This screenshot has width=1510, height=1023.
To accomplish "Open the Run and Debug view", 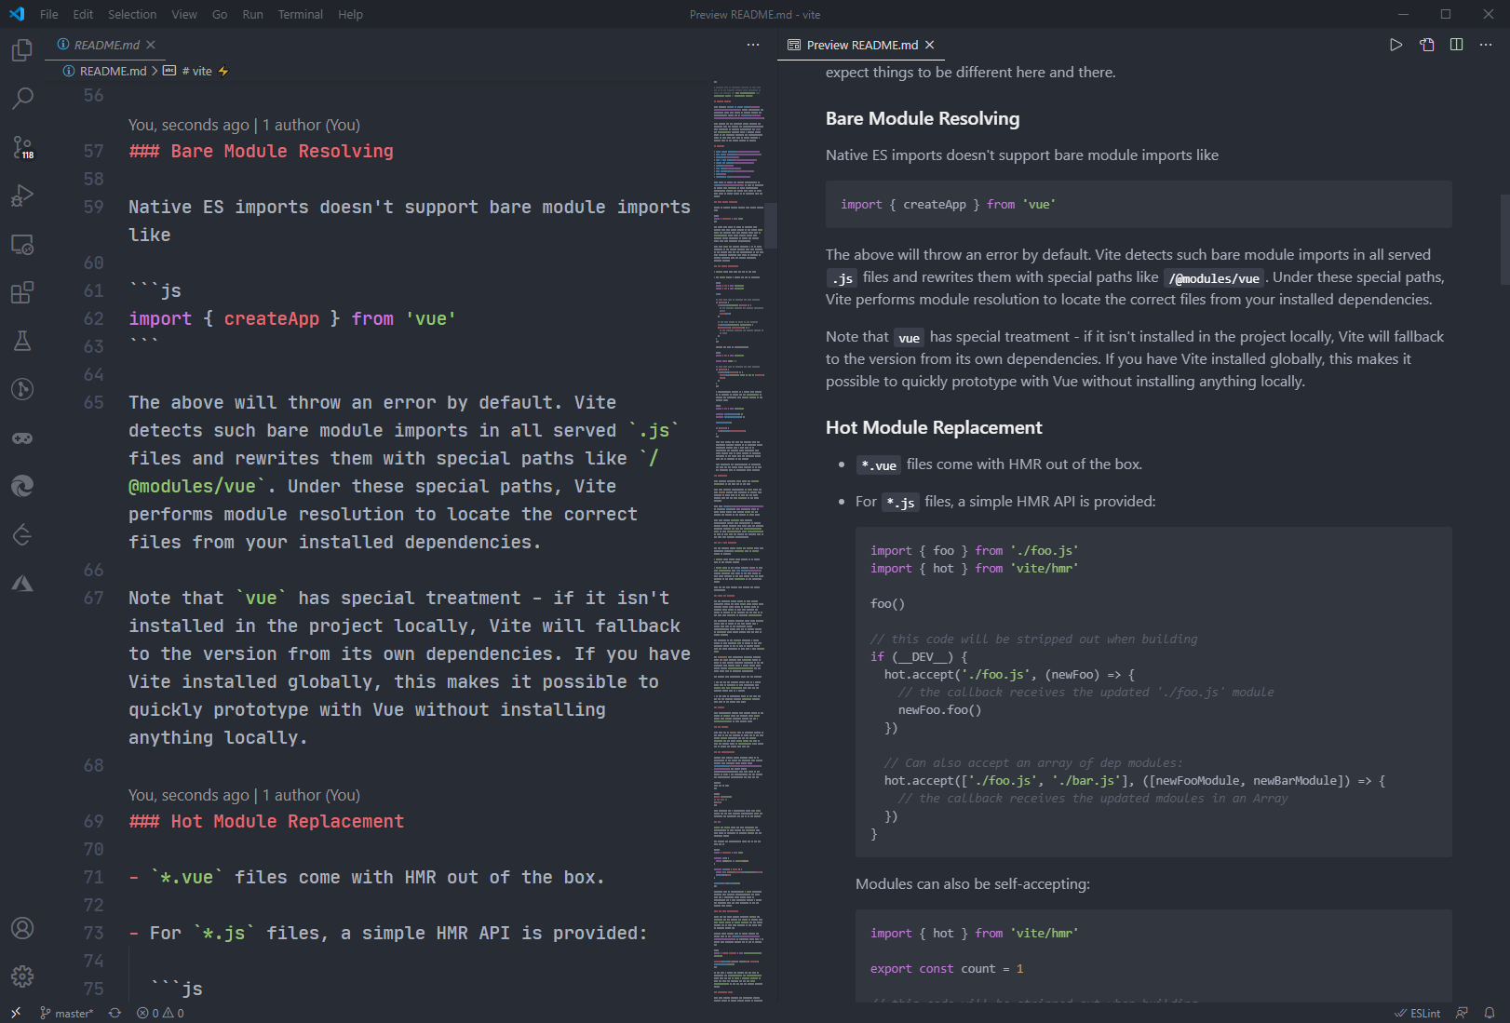I will 22,195.
